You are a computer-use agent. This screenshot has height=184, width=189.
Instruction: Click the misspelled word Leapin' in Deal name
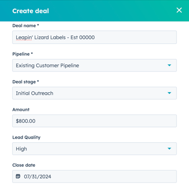pos(24,37)
